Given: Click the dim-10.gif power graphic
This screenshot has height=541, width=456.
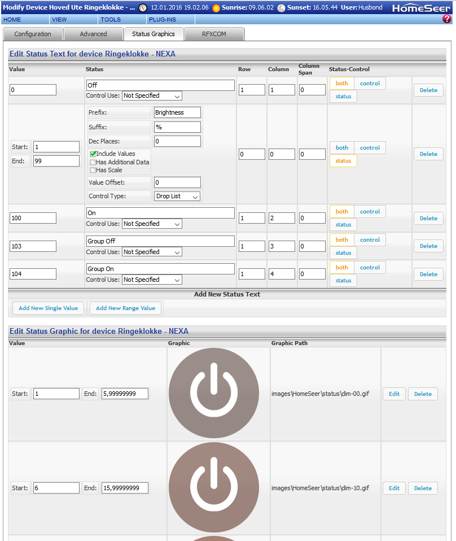Looking at the screenshot, I should (x=214, y=487).
